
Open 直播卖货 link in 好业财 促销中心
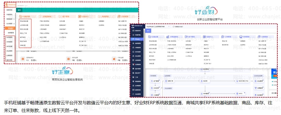206,56
